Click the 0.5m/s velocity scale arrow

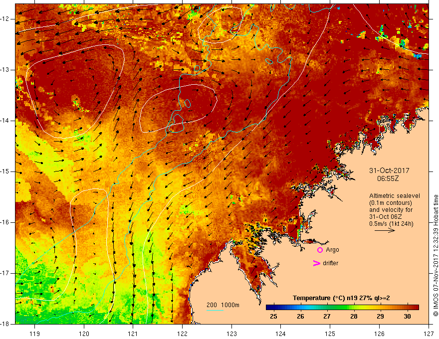pos(385,230)
